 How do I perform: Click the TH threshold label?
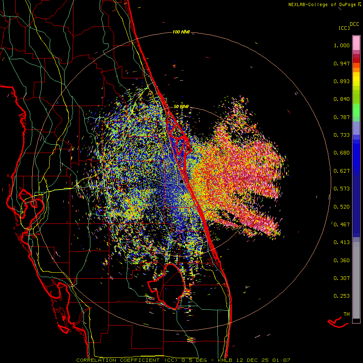pyautogui.click(x=346, y=314)
